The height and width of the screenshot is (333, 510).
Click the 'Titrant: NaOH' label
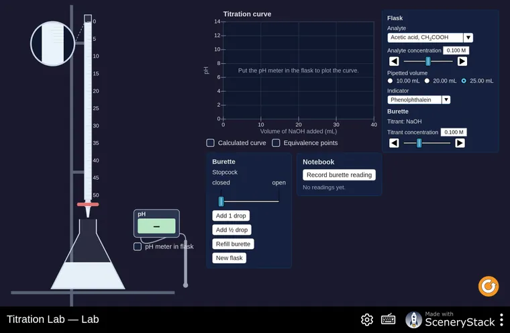click(x=404, y=122)
